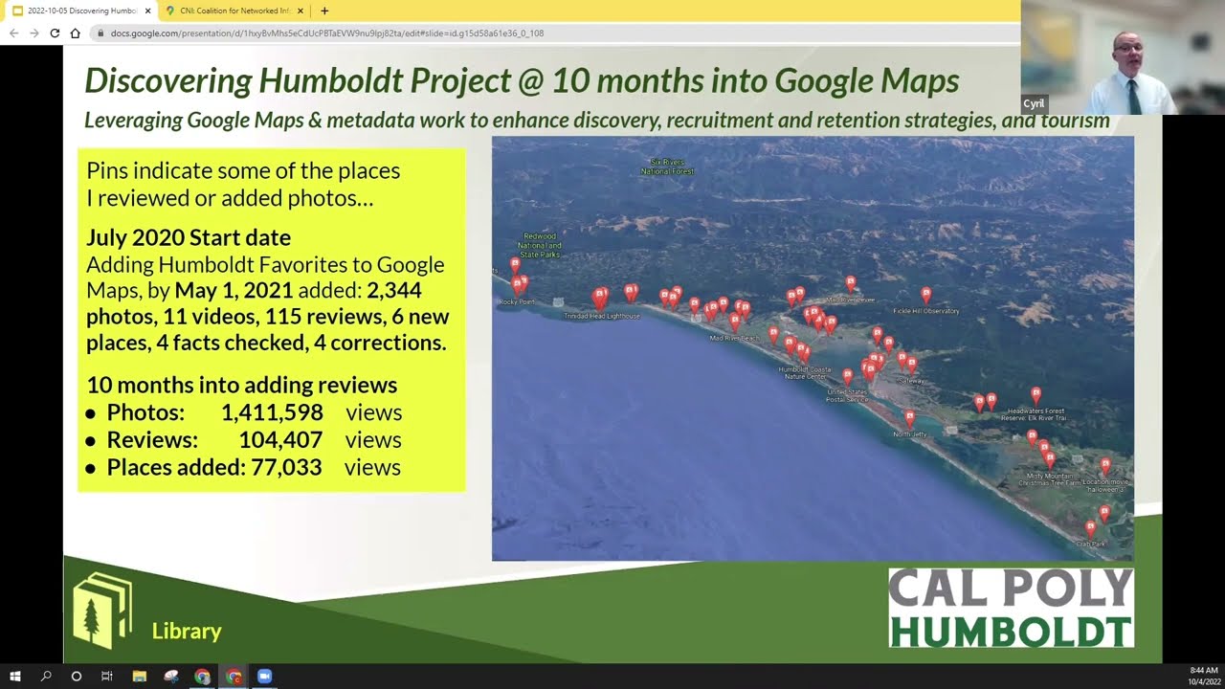Click the 10 months into adding reviews heading
The width and height of the screenshot is (1225, 689).
click(241, 385)
